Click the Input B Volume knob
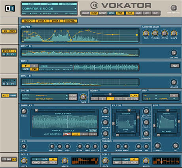182x168 pixels. [174, 82]
